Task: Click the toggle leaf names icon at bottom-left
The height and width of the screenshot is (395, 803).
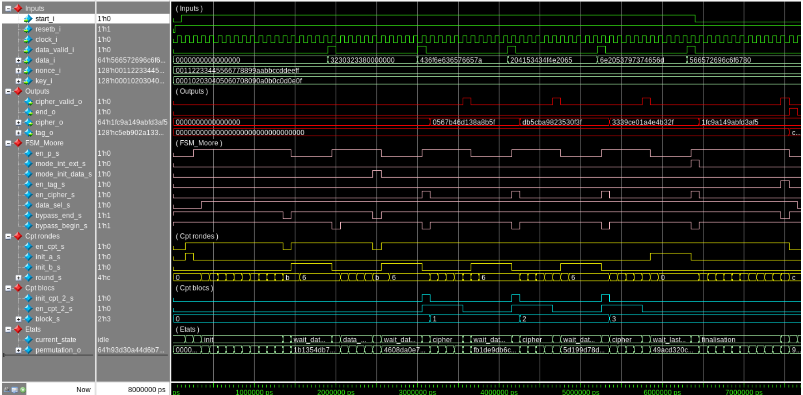Action: click(x=7, y=390)
